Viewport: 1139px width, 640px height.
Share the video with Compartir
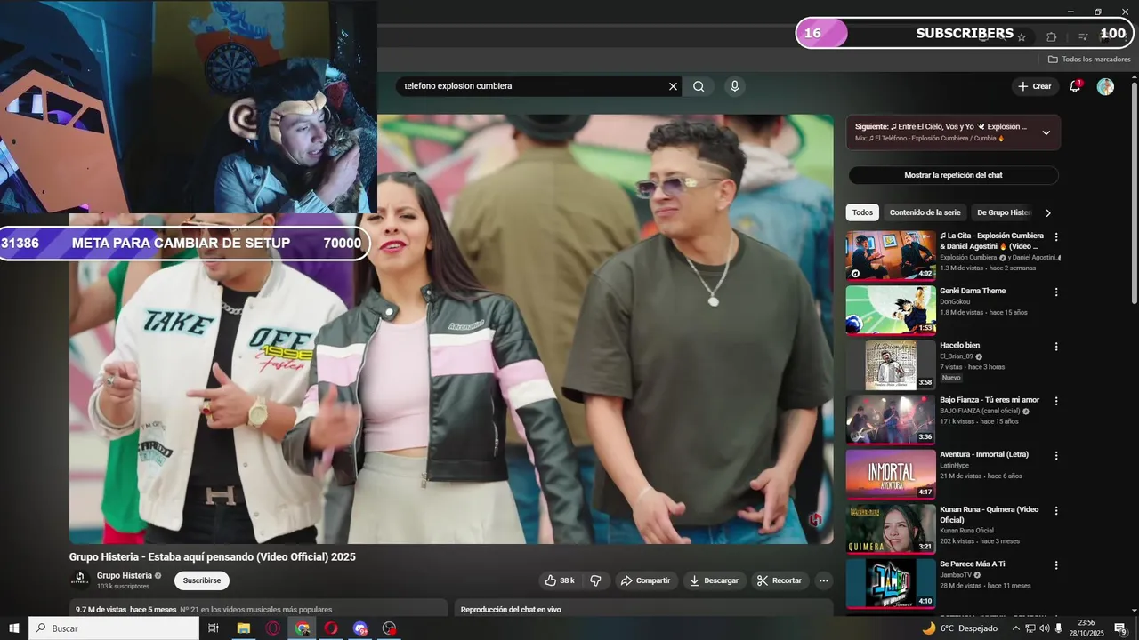646,580
